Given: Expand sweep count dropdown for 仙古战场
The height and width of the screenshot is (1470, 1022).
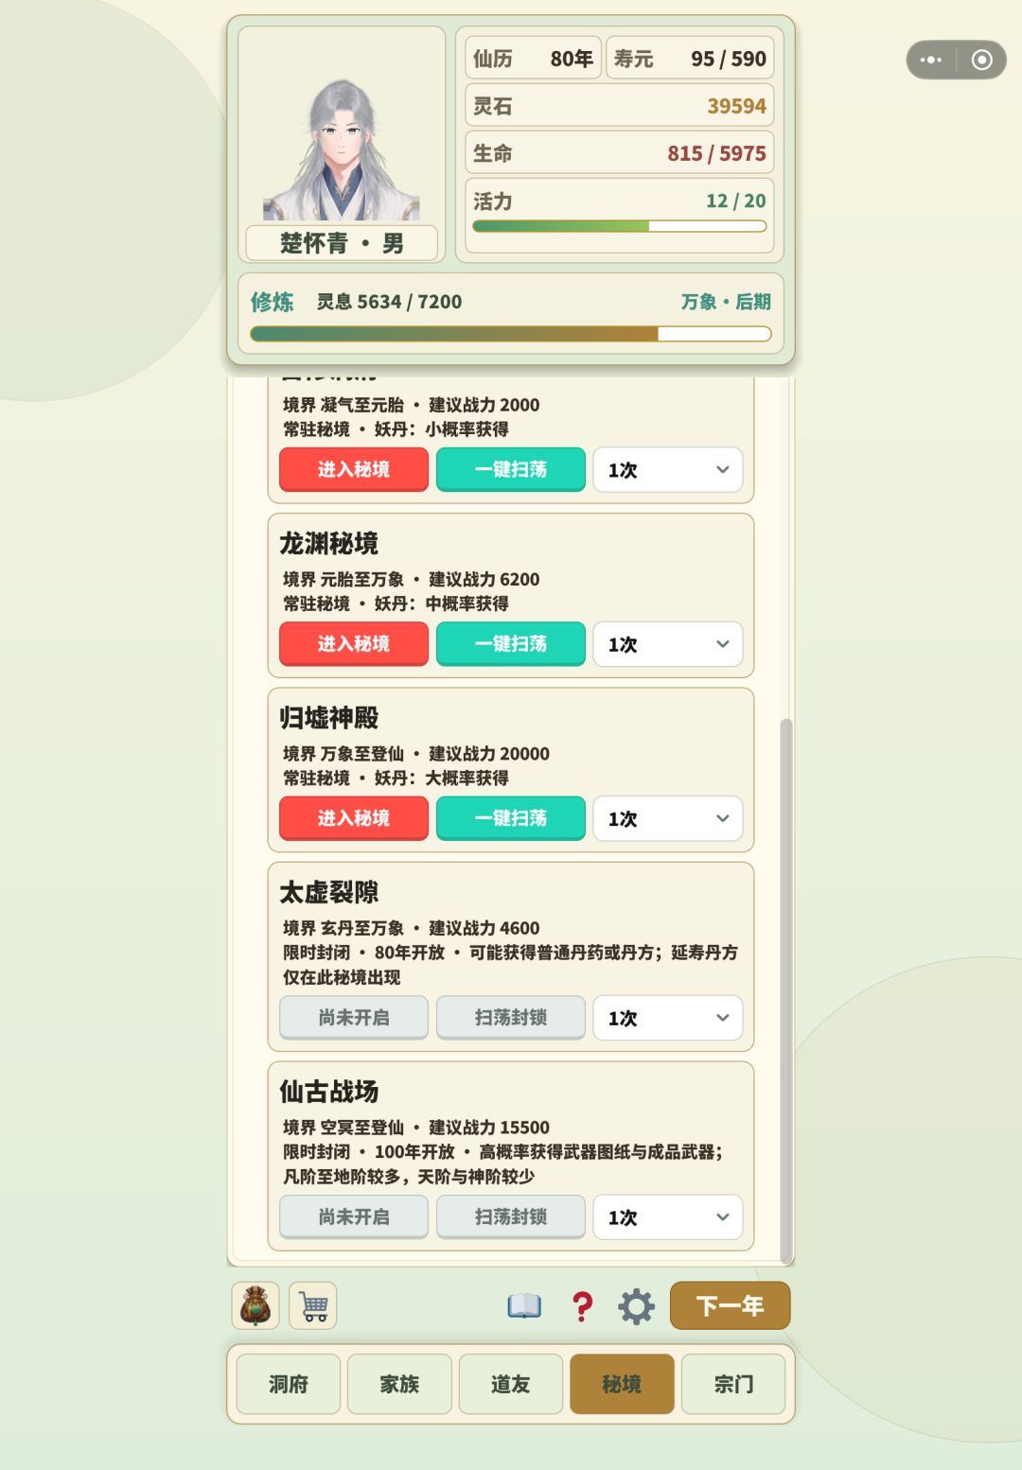Looking at the screenshot, I should (668, 1217).
